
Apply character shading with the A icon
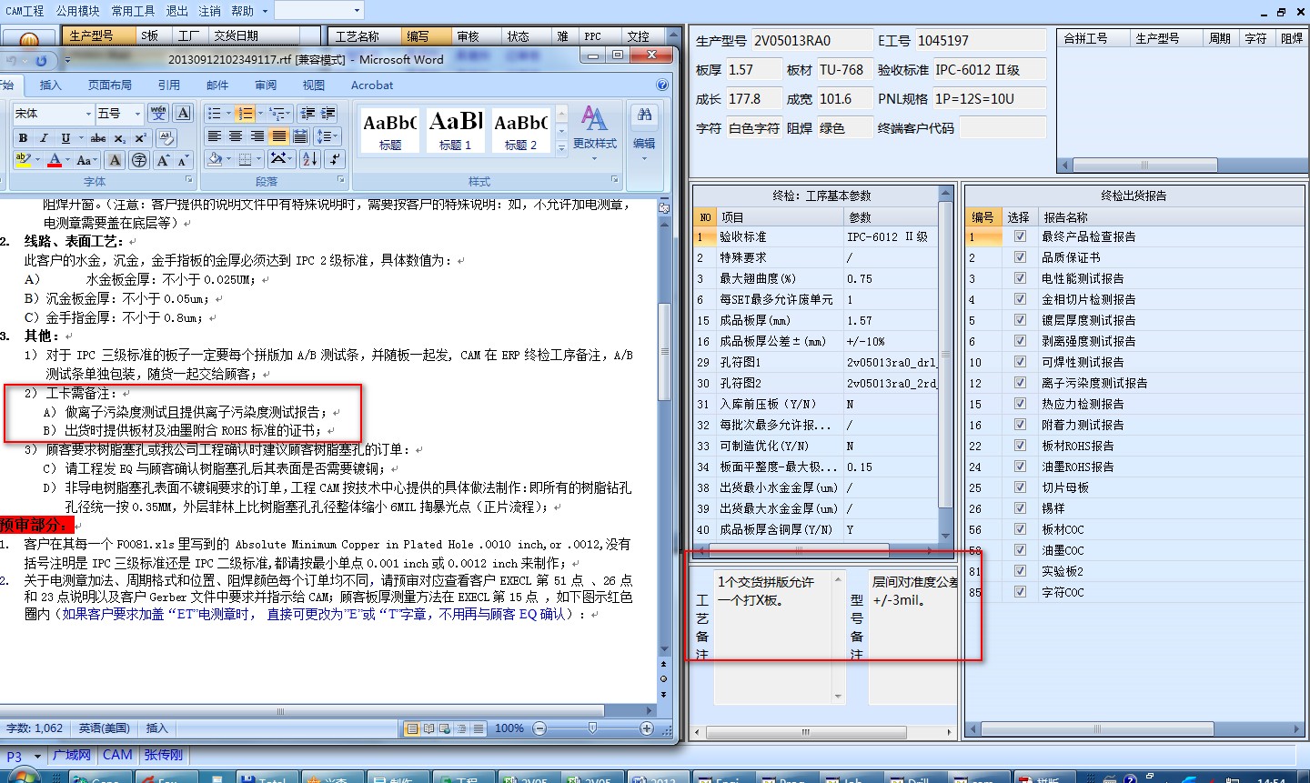(115, 160)
